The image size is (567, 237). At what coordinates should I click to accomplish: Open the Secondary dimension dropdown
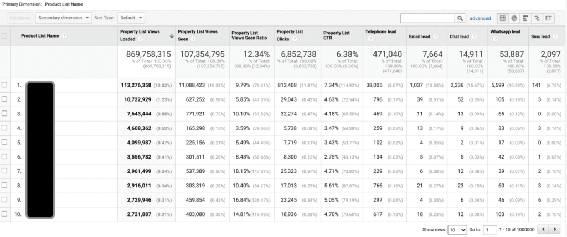64,18
